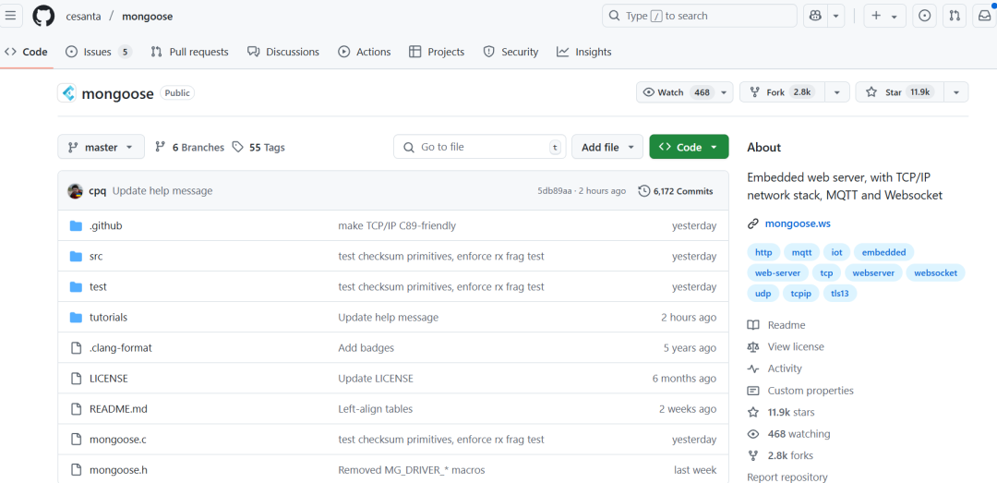Switch to the Projects tab
Image resolution: width=997 pixels, height=483 pixels.
point(436,53)
